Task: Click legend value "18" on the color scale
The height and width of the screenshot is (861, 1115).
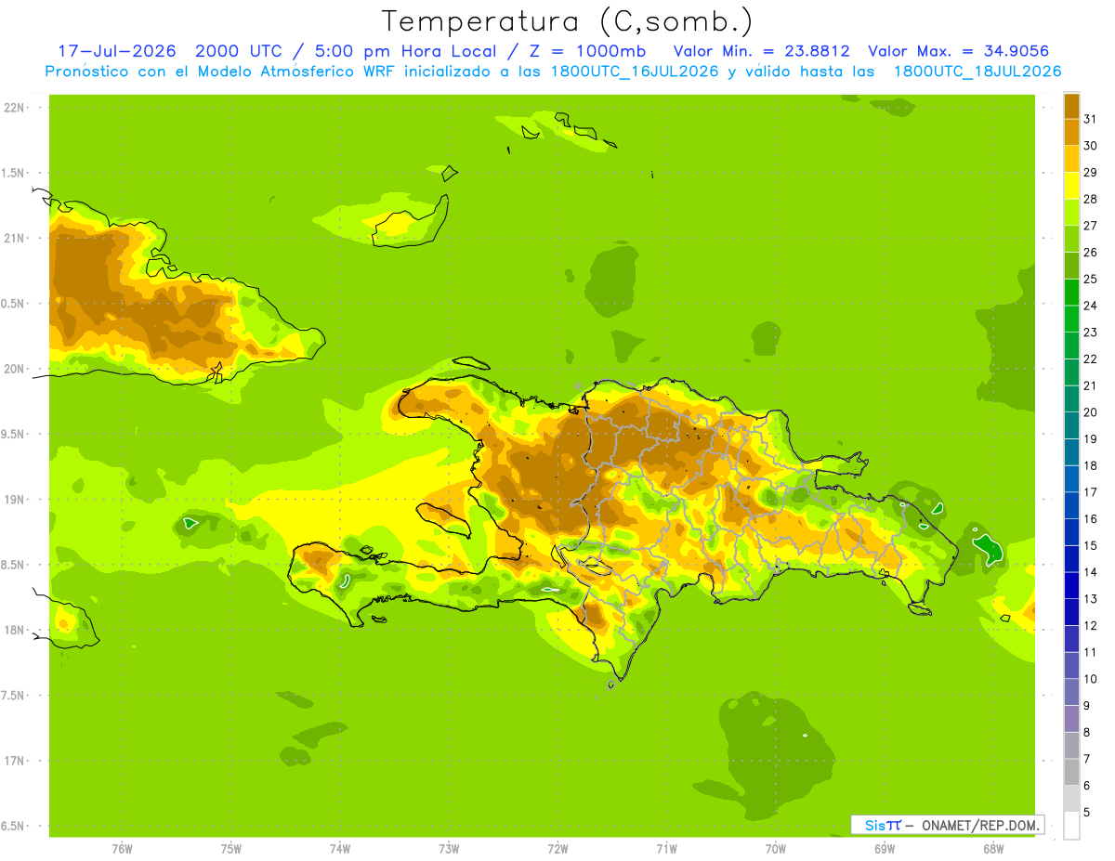Action: click(x=1090, y=465)
